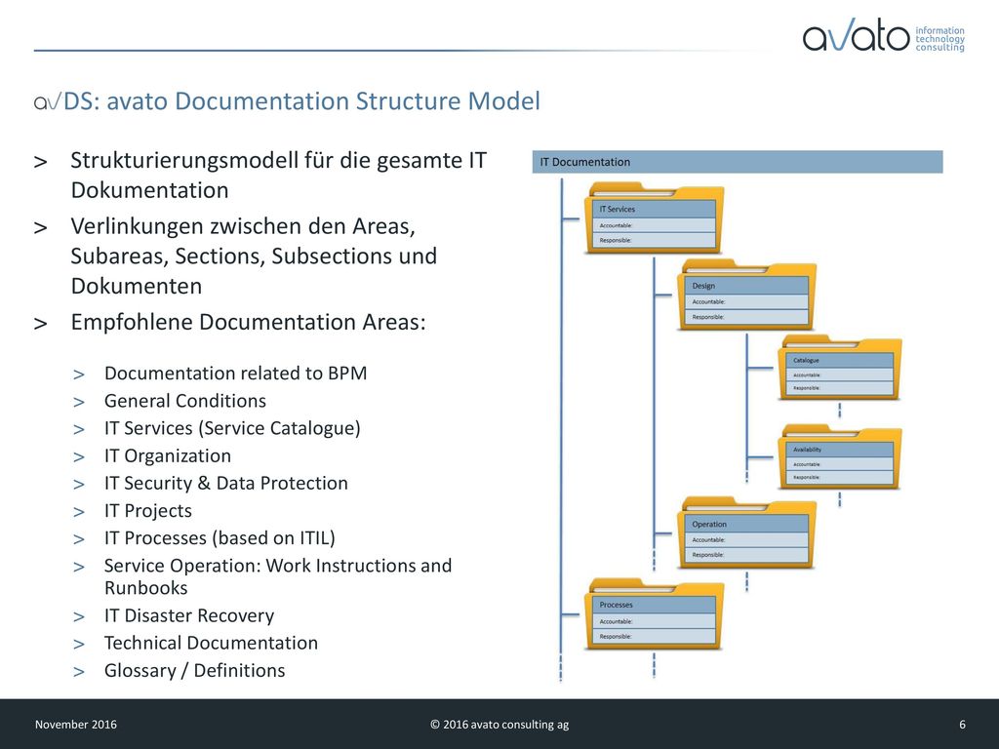This screenshot has height=749, width=999.
Task: Open the Design folder in the diagram
Action: tap(746, 295)
